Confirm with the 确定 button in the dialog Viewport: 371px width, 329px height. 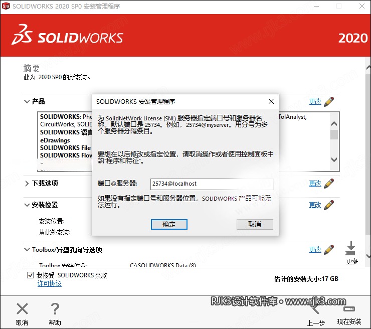tap(169, 224)
